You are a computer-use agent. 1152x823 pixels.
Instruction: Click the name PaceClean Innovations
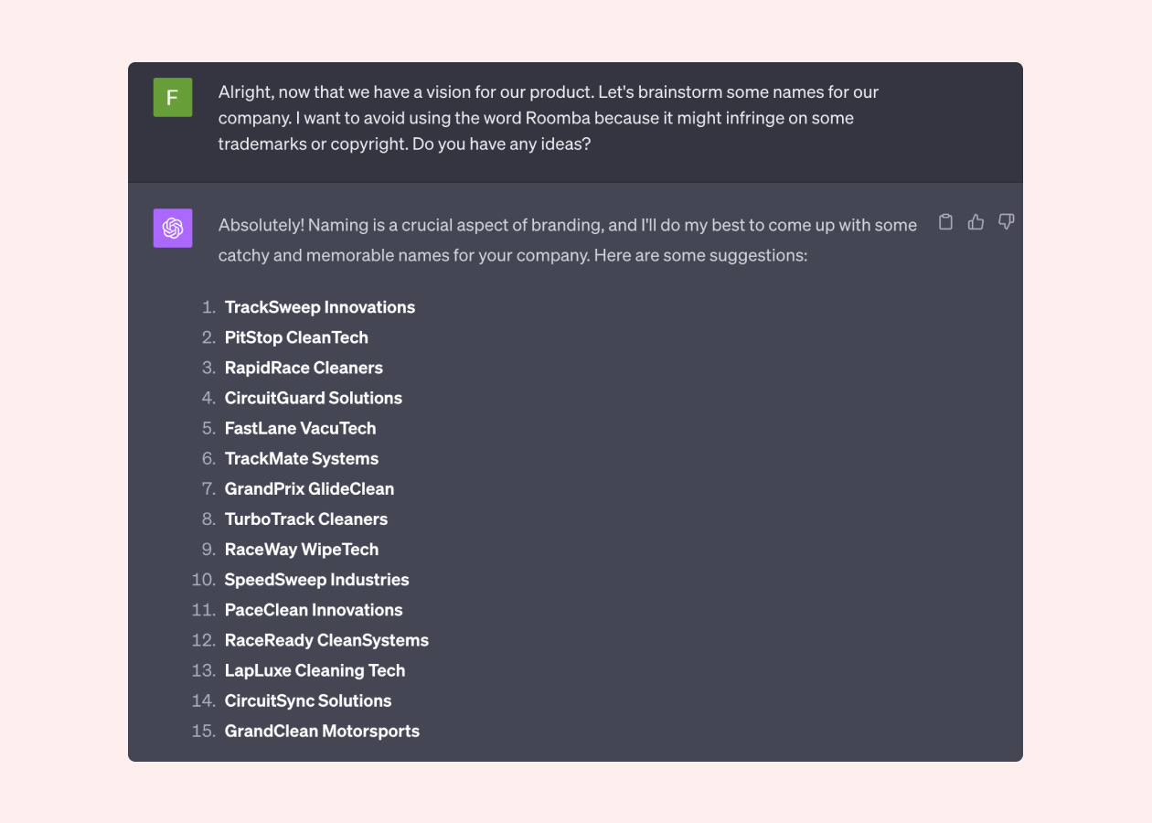coord(314,609)
